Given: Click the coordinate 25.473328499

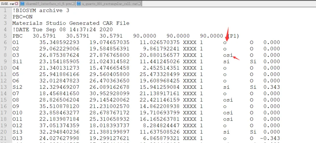Looking at the screenshot, I should pyautogui.click(x=159, y=75).
